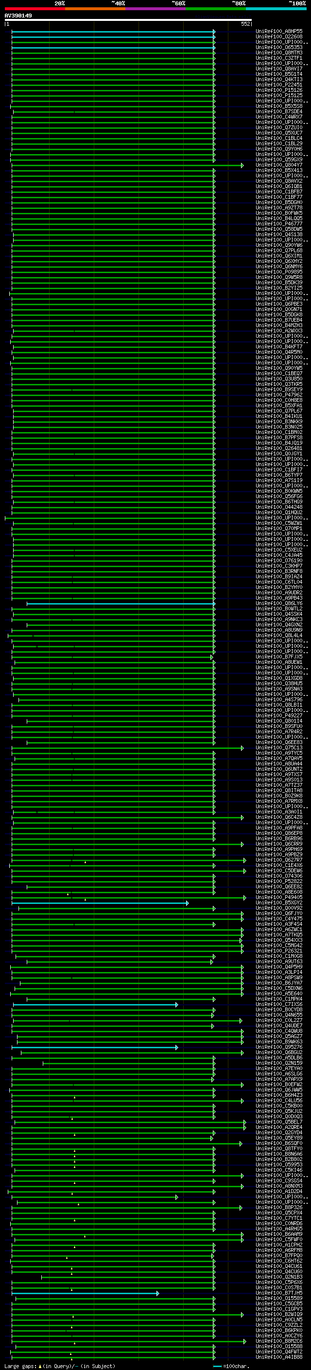Click label UniRef100_Q7ZUI0
Image resolution: width=311 pixels, height=1370 pixels.
[x=279, y=128]
